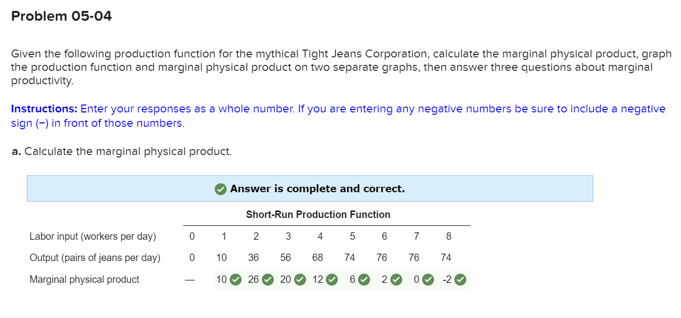Click the dash in the marginal product row
681x318 pixels.
pos(189,279)
